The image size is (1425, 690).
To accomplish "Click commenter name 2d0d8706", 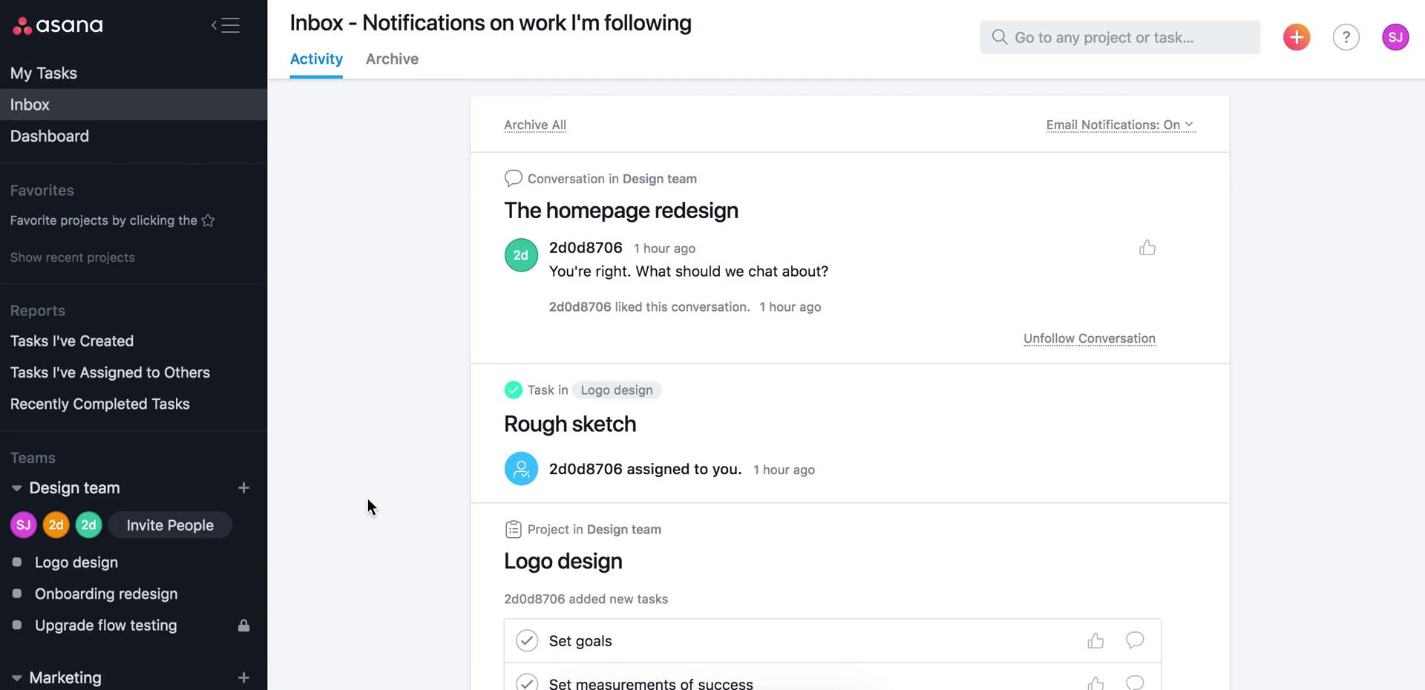I will tap(586, 248).
